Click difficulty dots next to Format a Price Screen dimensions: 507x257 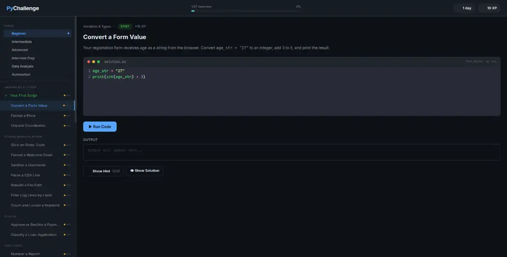[x=67, y=116]
